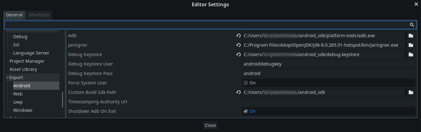
Task: Click the Close button
Action: [210, 125]
